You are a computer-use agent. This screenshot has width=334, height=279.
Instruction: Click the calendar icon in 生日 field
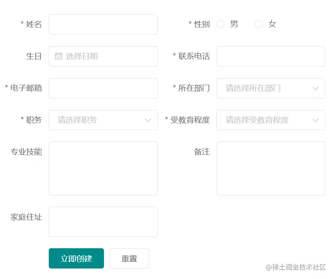59,56
